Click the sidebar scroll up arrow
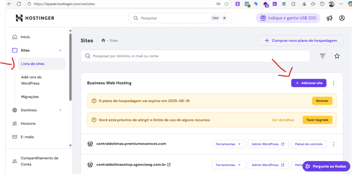Image resolution: width=352 pixels, height=174 pixels. tap(70, 30)
